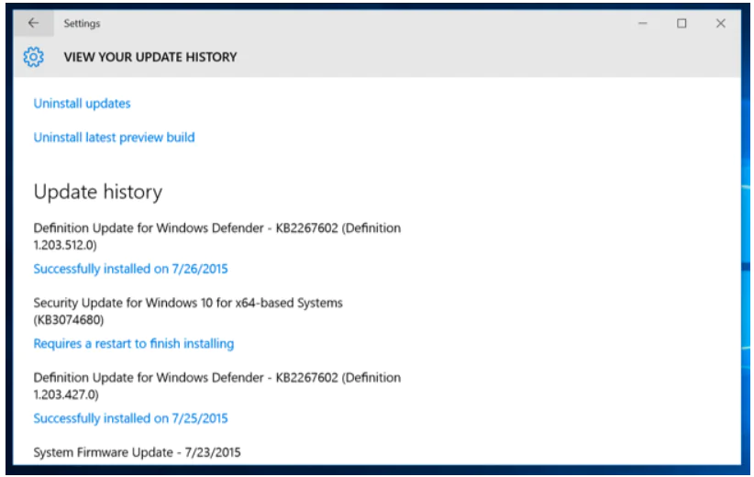The width and height of the screenshot is (754, 477).
Task: Click the 'Settings' window title text
Action: tap(82, 24)
